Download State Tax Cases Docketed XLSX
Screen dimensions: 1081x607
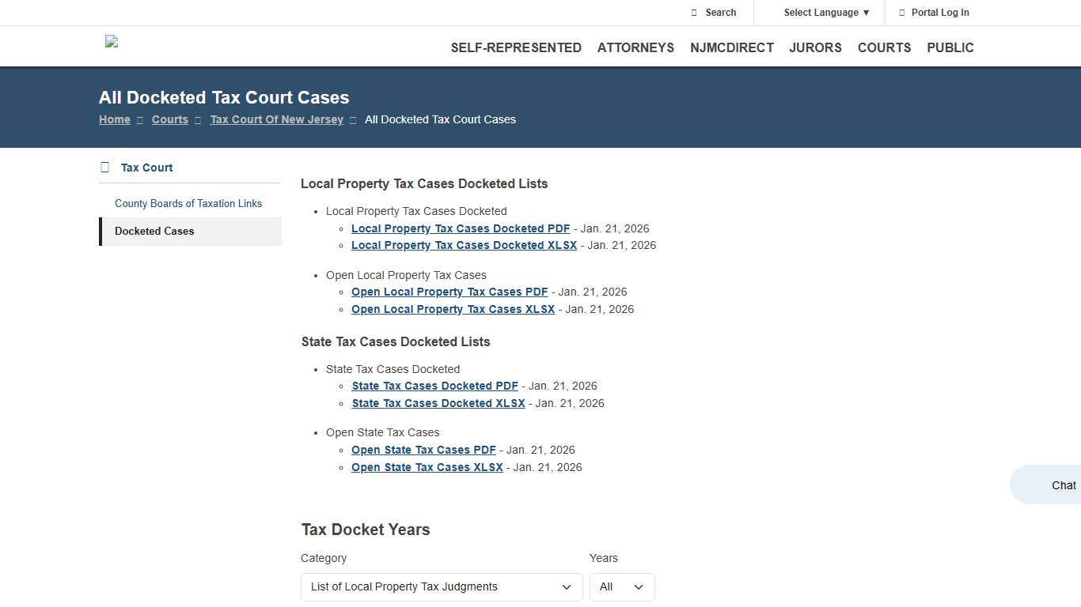438,403
